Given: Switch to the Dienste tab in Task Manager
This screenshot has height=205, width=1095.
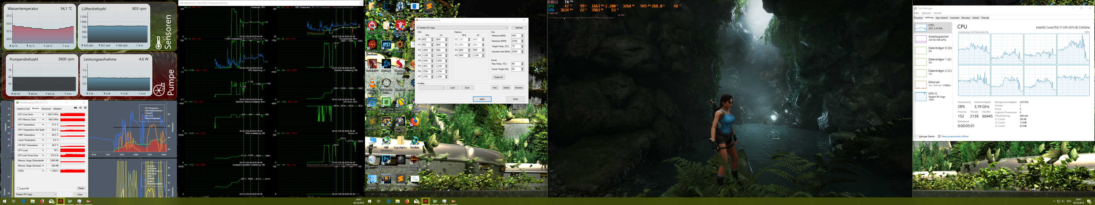Looking at the screenshot, I should 985,18.
